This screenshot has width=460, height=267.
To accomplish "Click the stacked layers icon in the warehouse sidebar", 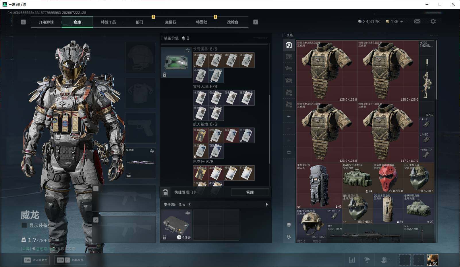I will click(289, 225).
